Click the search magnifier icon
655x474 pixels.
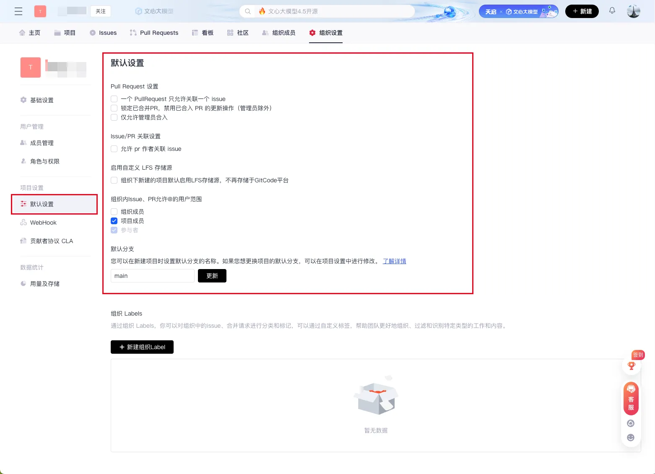point(248,11)
